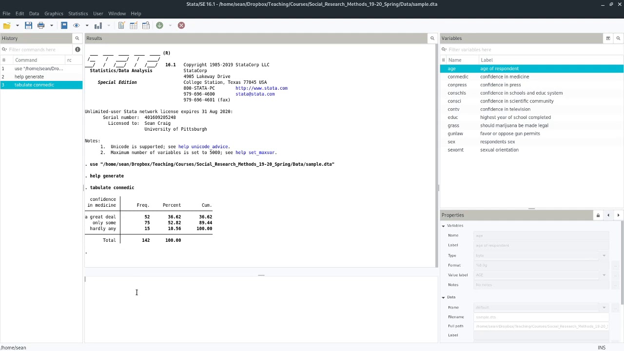Open the User menu

pyautogui.click(x=98, y=13)
